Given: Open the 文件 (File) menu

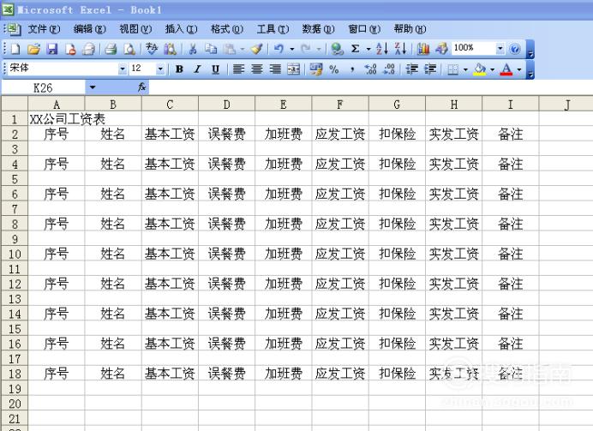Looking at the screenshot, I should pos(44,29).
